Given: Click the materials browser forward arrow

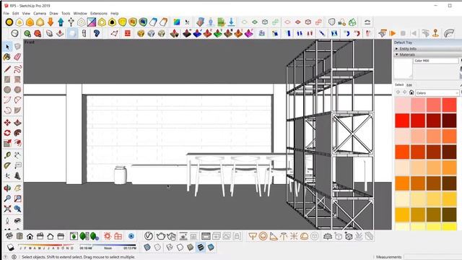Looking at the screenshot, I should click(x=404, y=92).
